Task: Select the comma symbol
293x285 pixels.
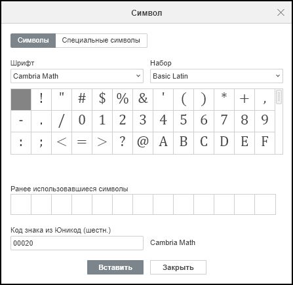Action: 265,100
